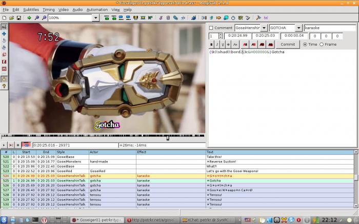
Task: Save subtitles with the floppy disk icon
Action: click(x=19, y=18)
